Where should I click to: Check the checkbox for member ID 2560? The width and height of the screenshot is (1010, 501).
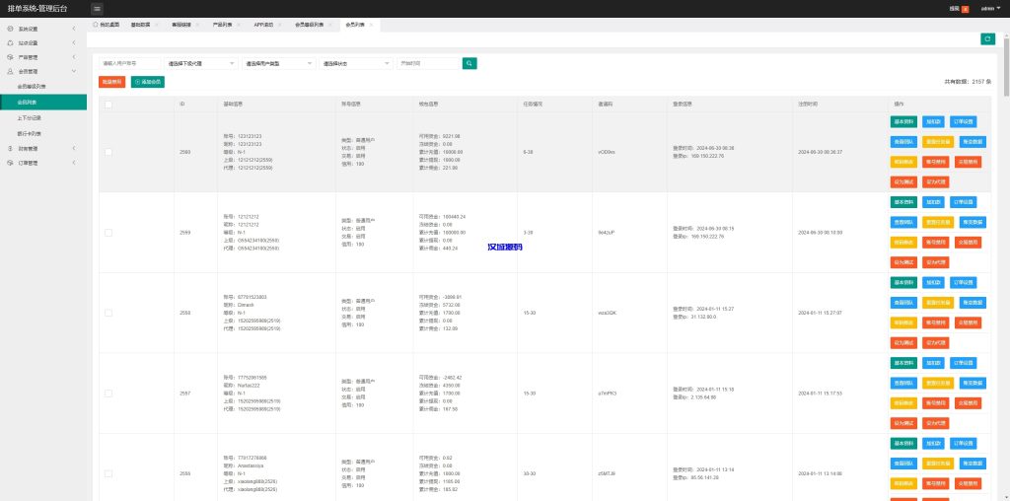point(108,152)
